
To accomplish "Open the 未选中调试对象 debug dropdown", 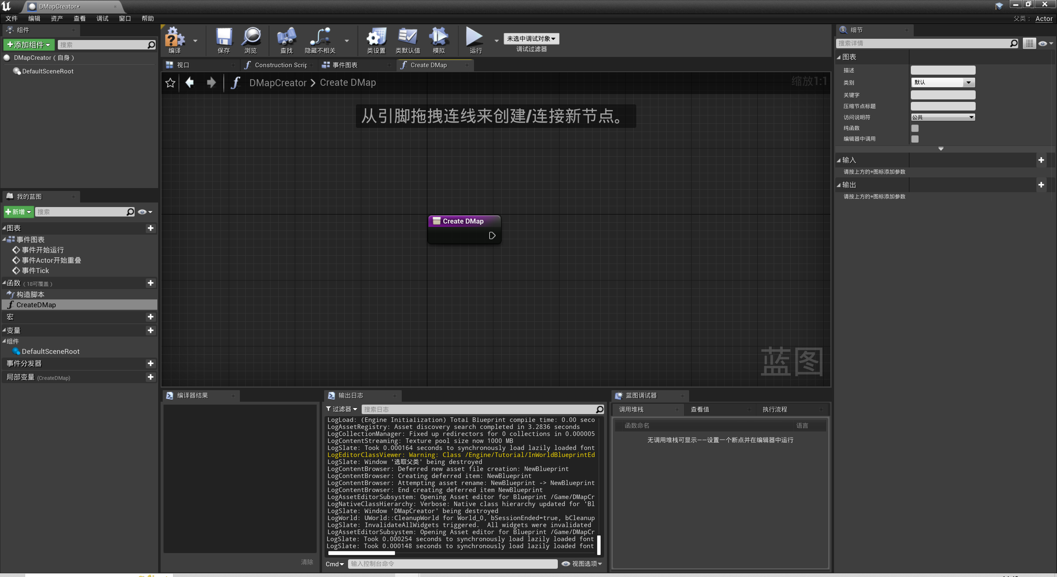I will [x=531, y=38].
